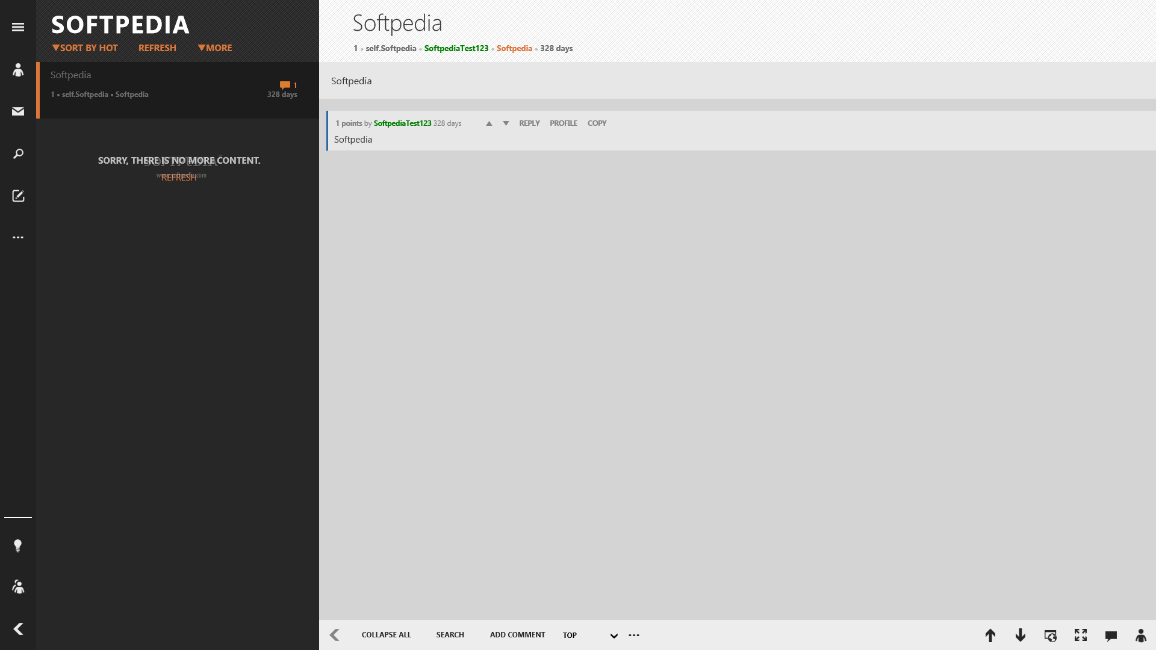Open the hamburger menu in the sidebar
Viewport: 1156px width, 650px height.
(18, 27)
